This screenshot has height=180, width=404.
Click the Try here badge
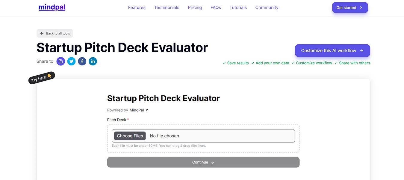click(x=42, y=78)
